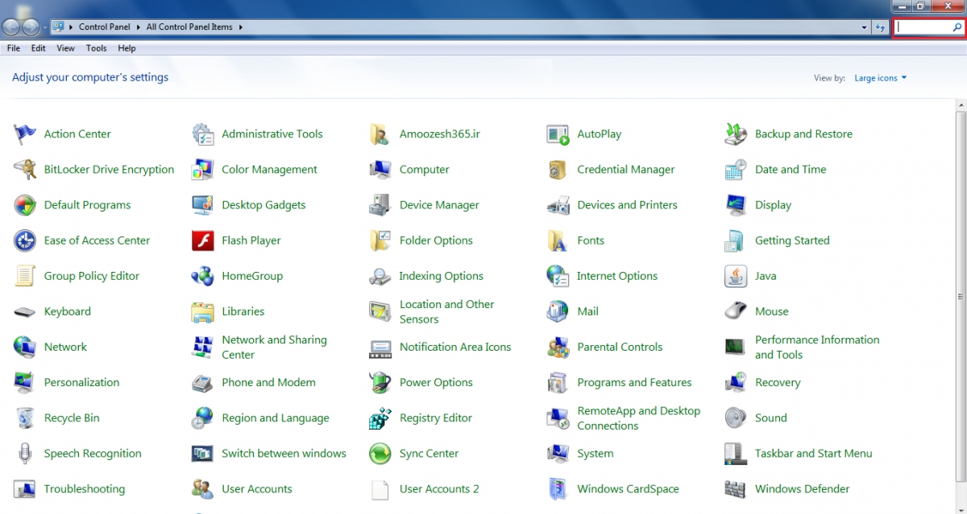Open the Speech Recognition microphone icon

(25, 454)
